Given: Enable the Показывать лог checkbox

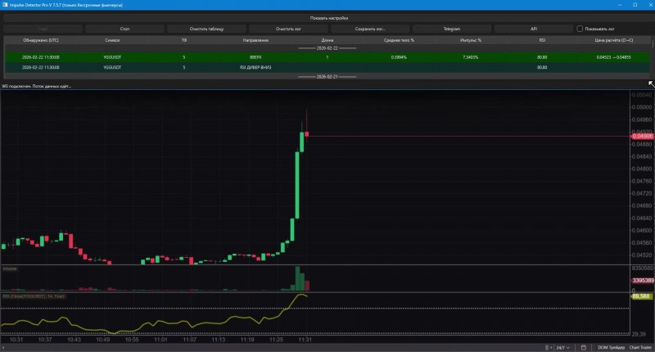Looking at the screenshot, I should pos(580,29).
